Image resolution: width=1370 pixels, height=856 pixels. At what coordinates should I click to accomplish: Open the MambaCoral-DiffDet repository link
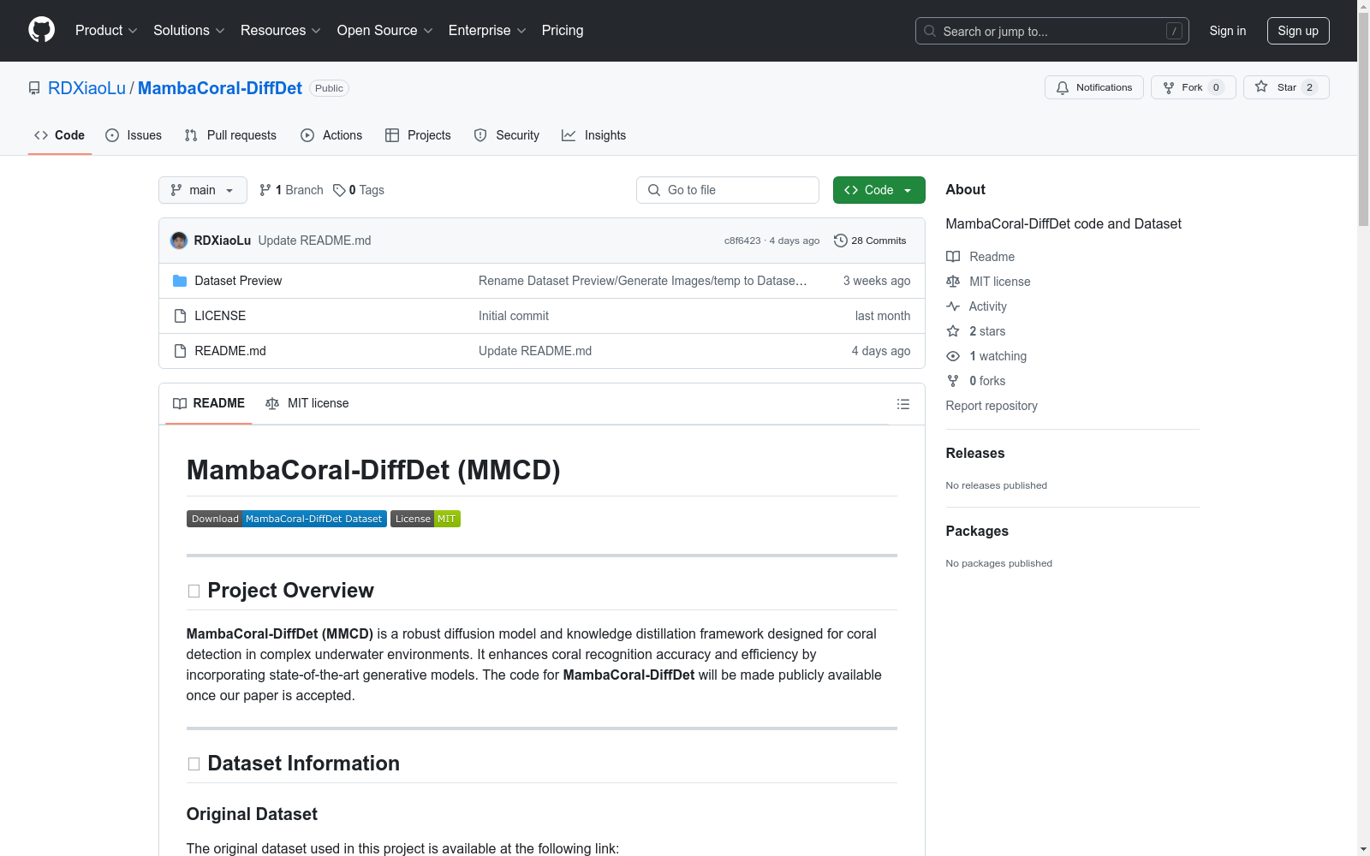(x=220, y=88)
